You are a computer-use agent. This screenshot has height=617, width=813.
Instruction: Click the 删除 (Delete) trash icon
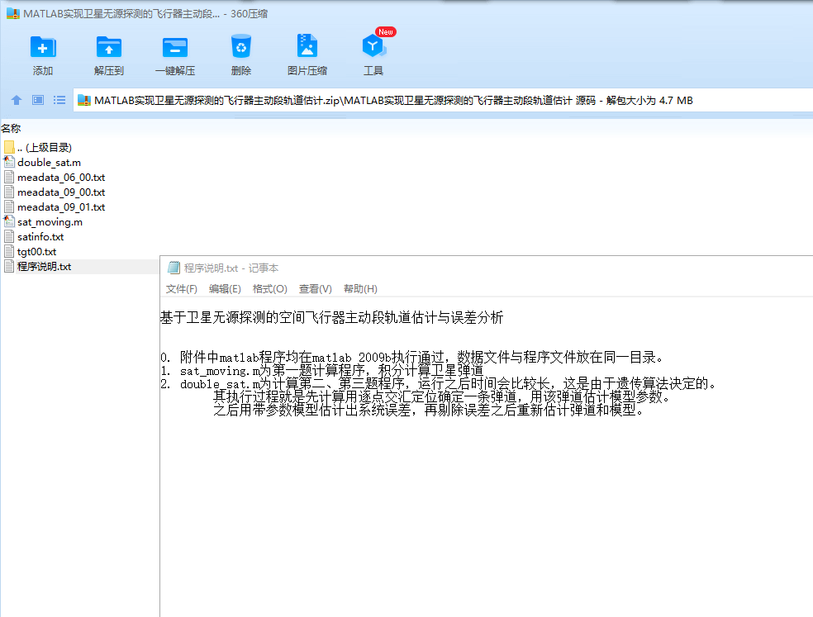pos(241,46)
